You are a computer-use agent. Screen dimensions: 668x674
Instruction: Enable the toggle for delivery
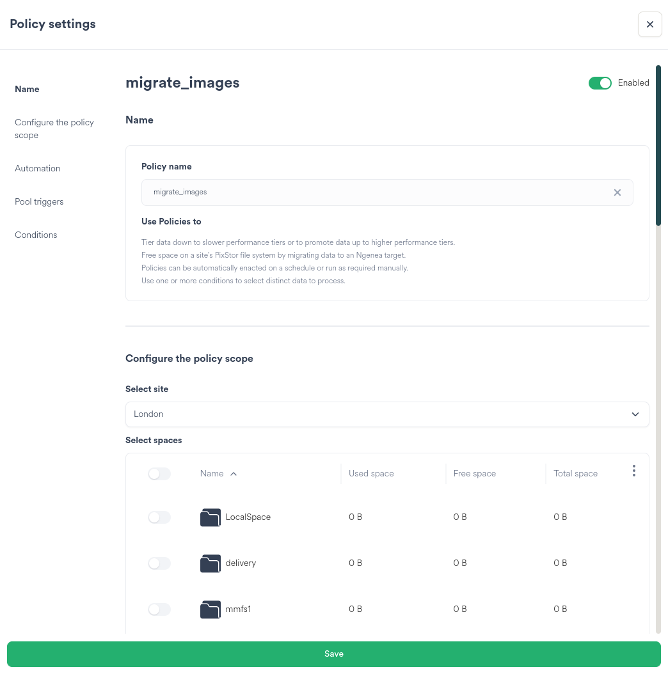(x=159, y=563)
